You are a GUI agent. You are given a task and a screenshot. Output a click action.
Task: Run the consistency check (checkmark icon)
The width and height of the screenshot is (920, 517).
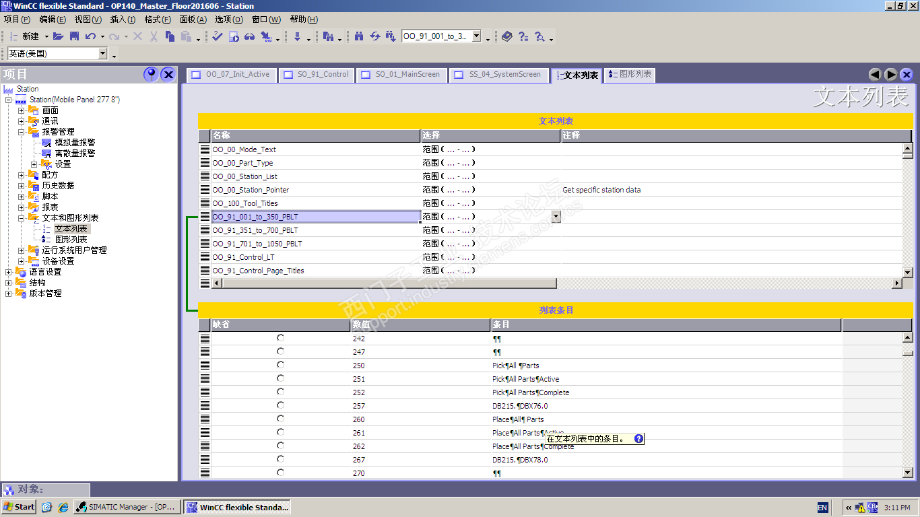217,36
